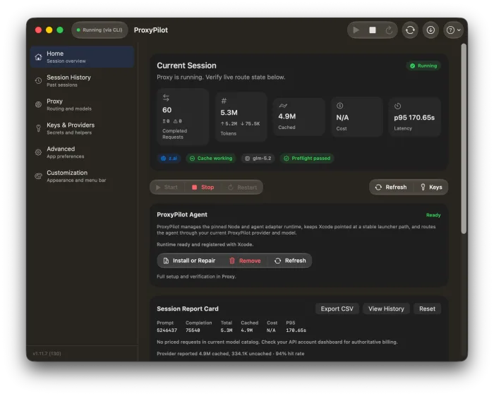
Task: Select Keys & Providers sidebar item
Action: tap(83, 128)
